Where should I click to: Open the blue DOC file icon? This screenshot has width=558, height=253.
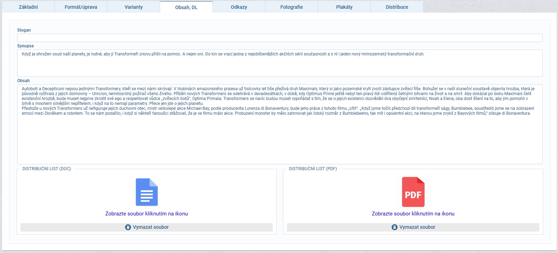147,192
